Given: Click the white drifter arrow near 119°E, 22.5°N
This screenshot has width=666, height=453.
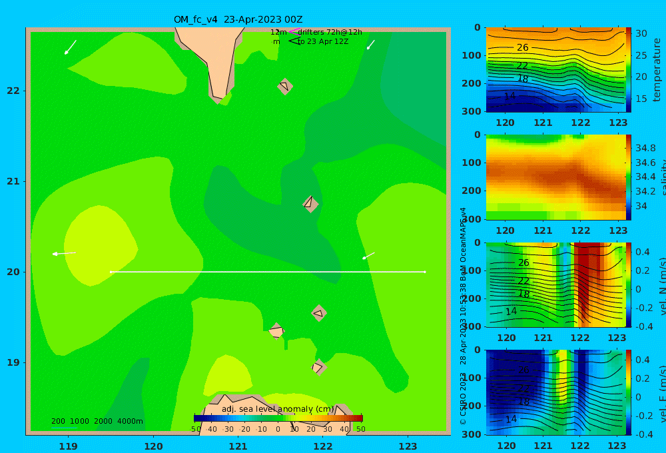Looking at the screenshot, I should pyautogui.click(x=70, y=47).
